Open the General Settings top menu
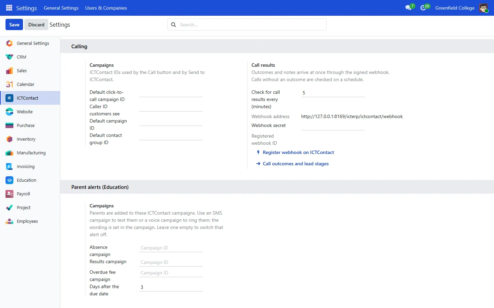This screenshot has width=494, height=308. 61,8
